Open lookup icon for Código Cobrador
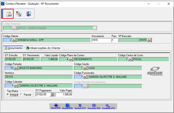This screenshot has height=113, width=174. click(16, 86)
